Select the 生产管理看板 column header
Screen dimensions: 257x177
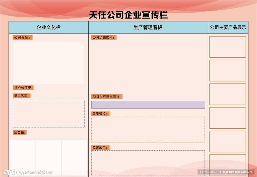(148, 27)
